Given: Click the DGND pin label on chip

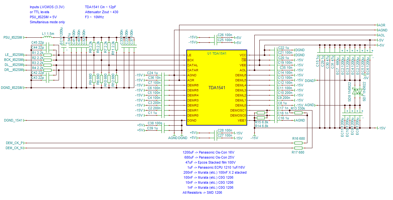Looking at the screenshot, I should (x=192, y=120).
